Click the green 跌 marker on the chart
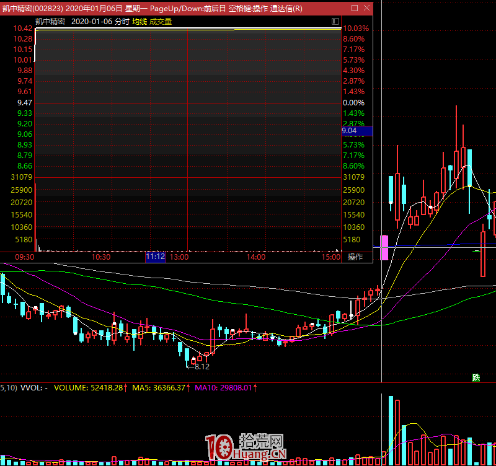This screenshot has width=496, height=466. (476, 377)
